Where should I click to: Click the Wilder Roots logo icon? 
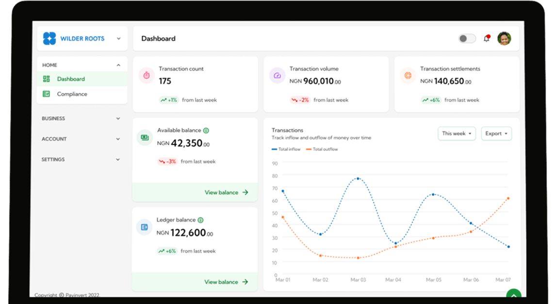(x=49, y=38)
